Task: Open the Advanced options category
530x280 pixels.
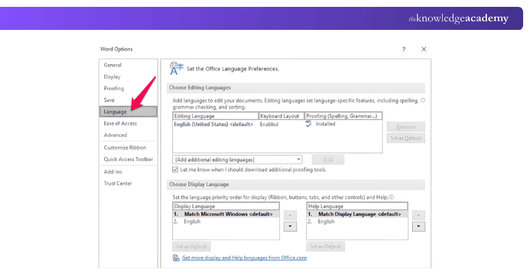Action: (x=115, y=135)
